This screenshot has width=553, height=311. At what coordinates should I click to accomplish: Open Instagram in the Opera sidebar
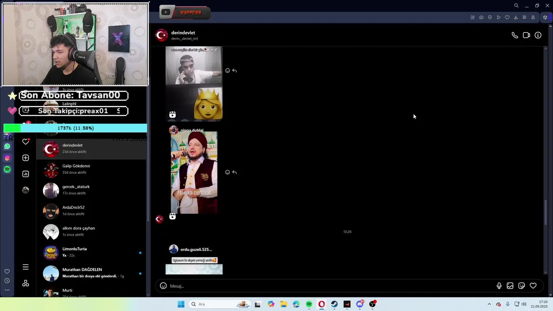(7, 158)
